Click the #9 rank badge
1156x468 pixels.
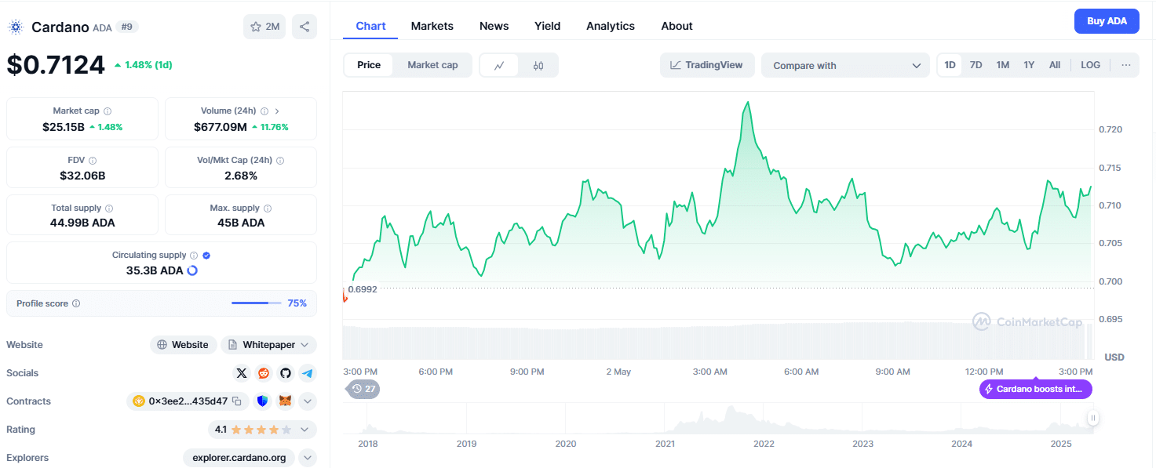pyautogui.click(x=127, y=27)
